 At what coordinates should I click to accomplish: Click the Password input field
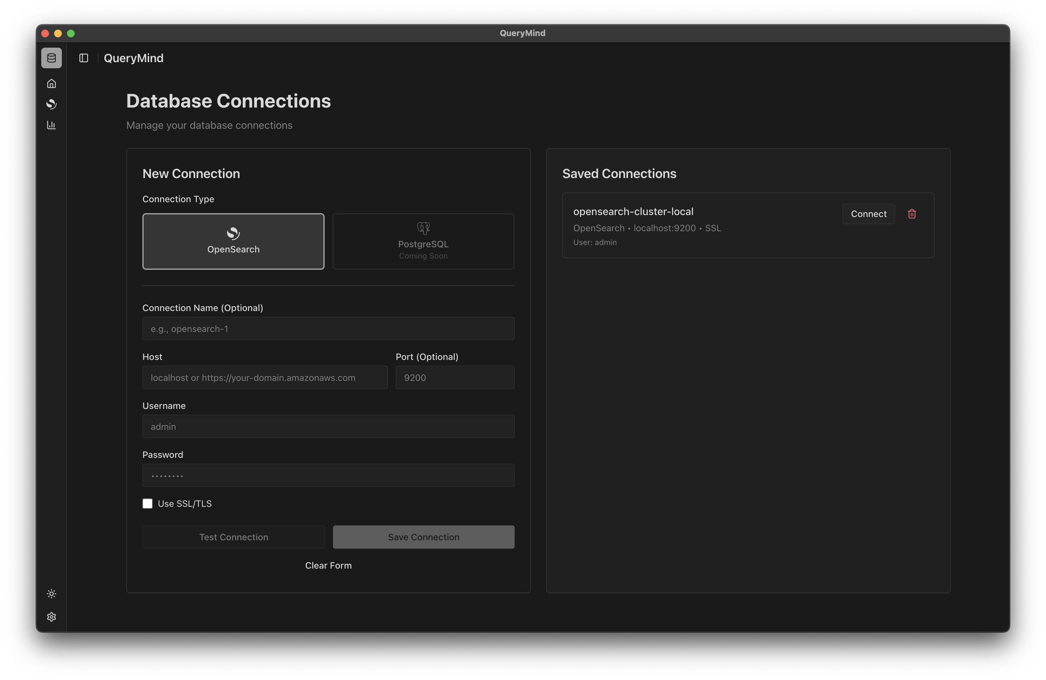point(328,475)
